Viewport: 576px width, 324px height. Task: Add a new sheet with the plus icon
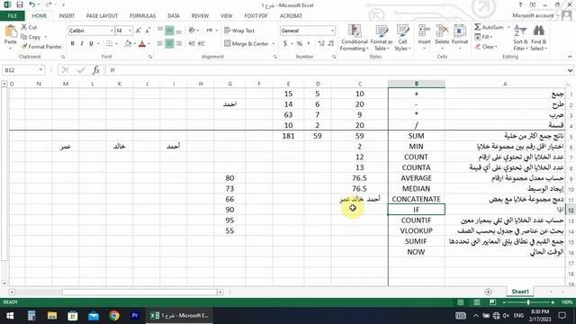pyautogui.click(x=488, y=292)
